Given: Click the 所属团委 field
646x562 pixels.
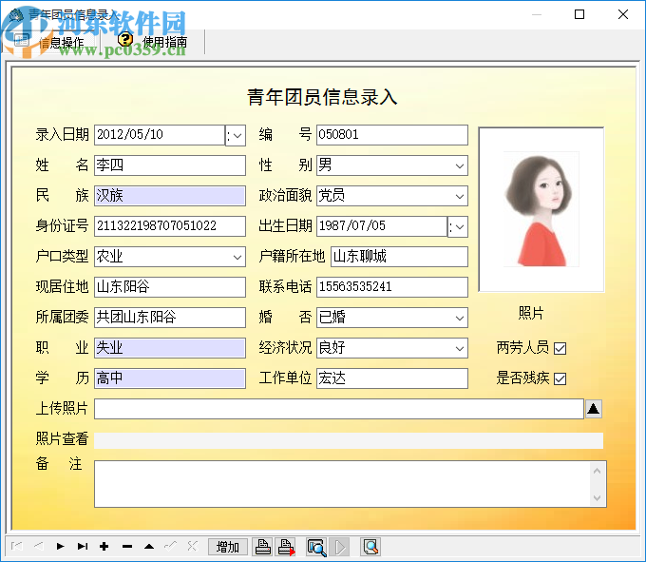Looking at the screenshot, I should (170, 318).
